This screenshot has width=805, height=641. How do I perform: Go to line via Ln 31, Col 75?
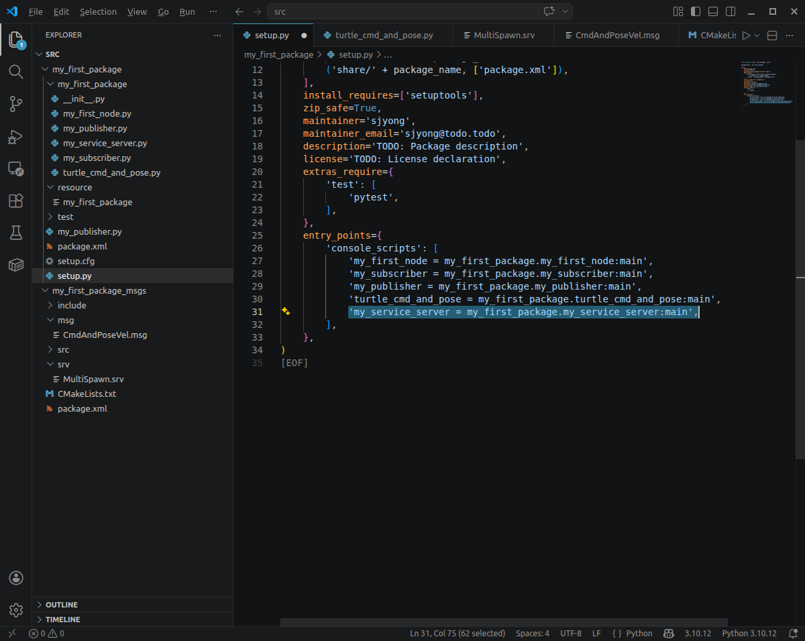[x=458, y=633]
